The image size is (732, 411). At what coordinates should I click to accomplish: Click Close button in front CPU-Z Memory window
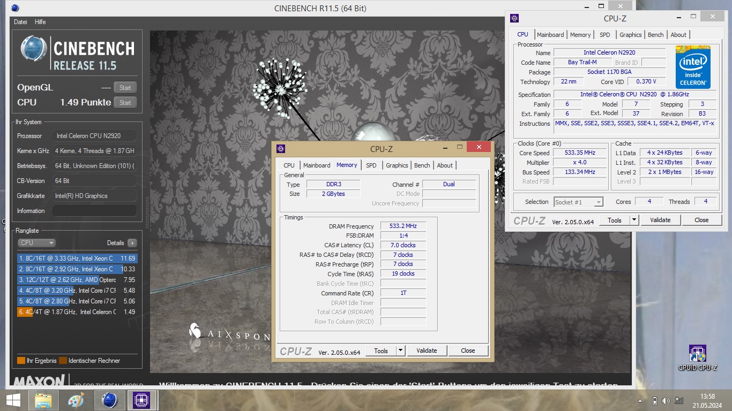pos(468,351)
